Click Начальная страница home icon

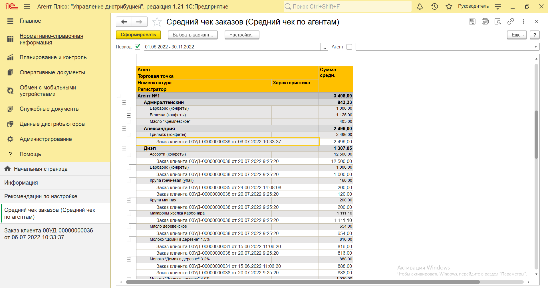(8, 169)
